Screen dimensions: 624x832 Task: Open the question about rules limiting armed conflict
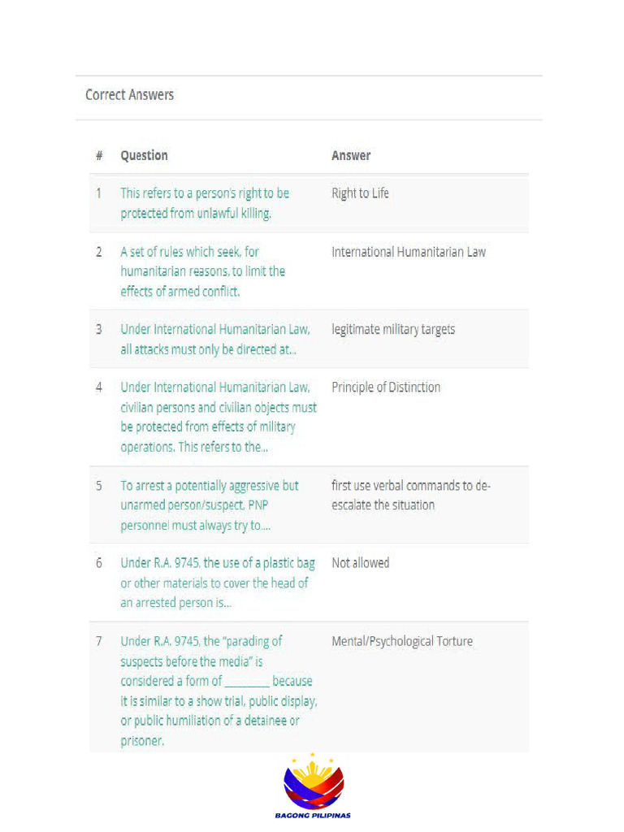pos(202,271)
